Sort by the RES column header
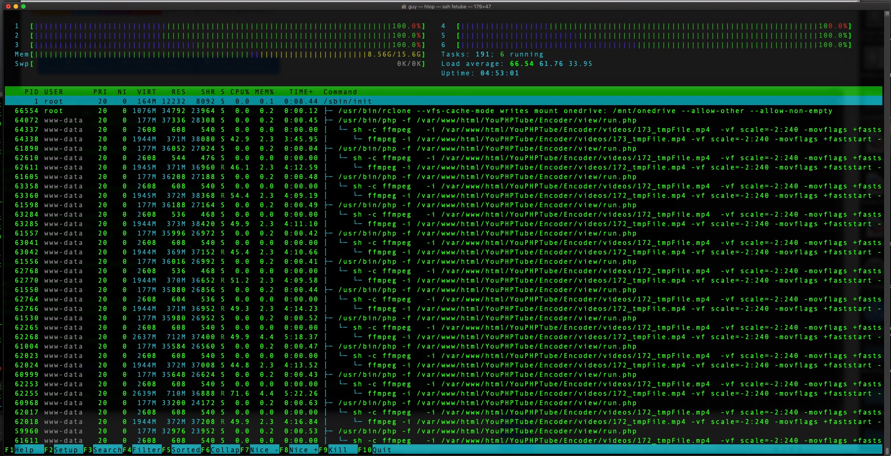Viewport: 891px width, 456px height. click(179, 92)
